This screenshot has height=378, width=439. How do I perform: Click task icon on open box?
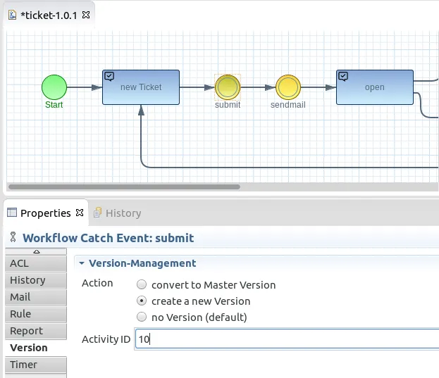pos(343,76)
